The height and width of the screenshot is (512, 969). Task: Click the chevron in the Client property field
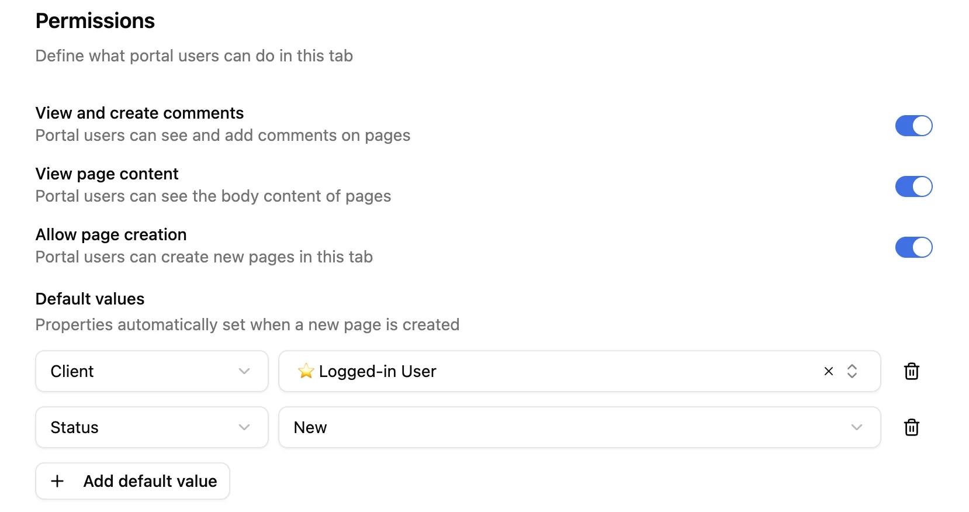pos(244,371)
